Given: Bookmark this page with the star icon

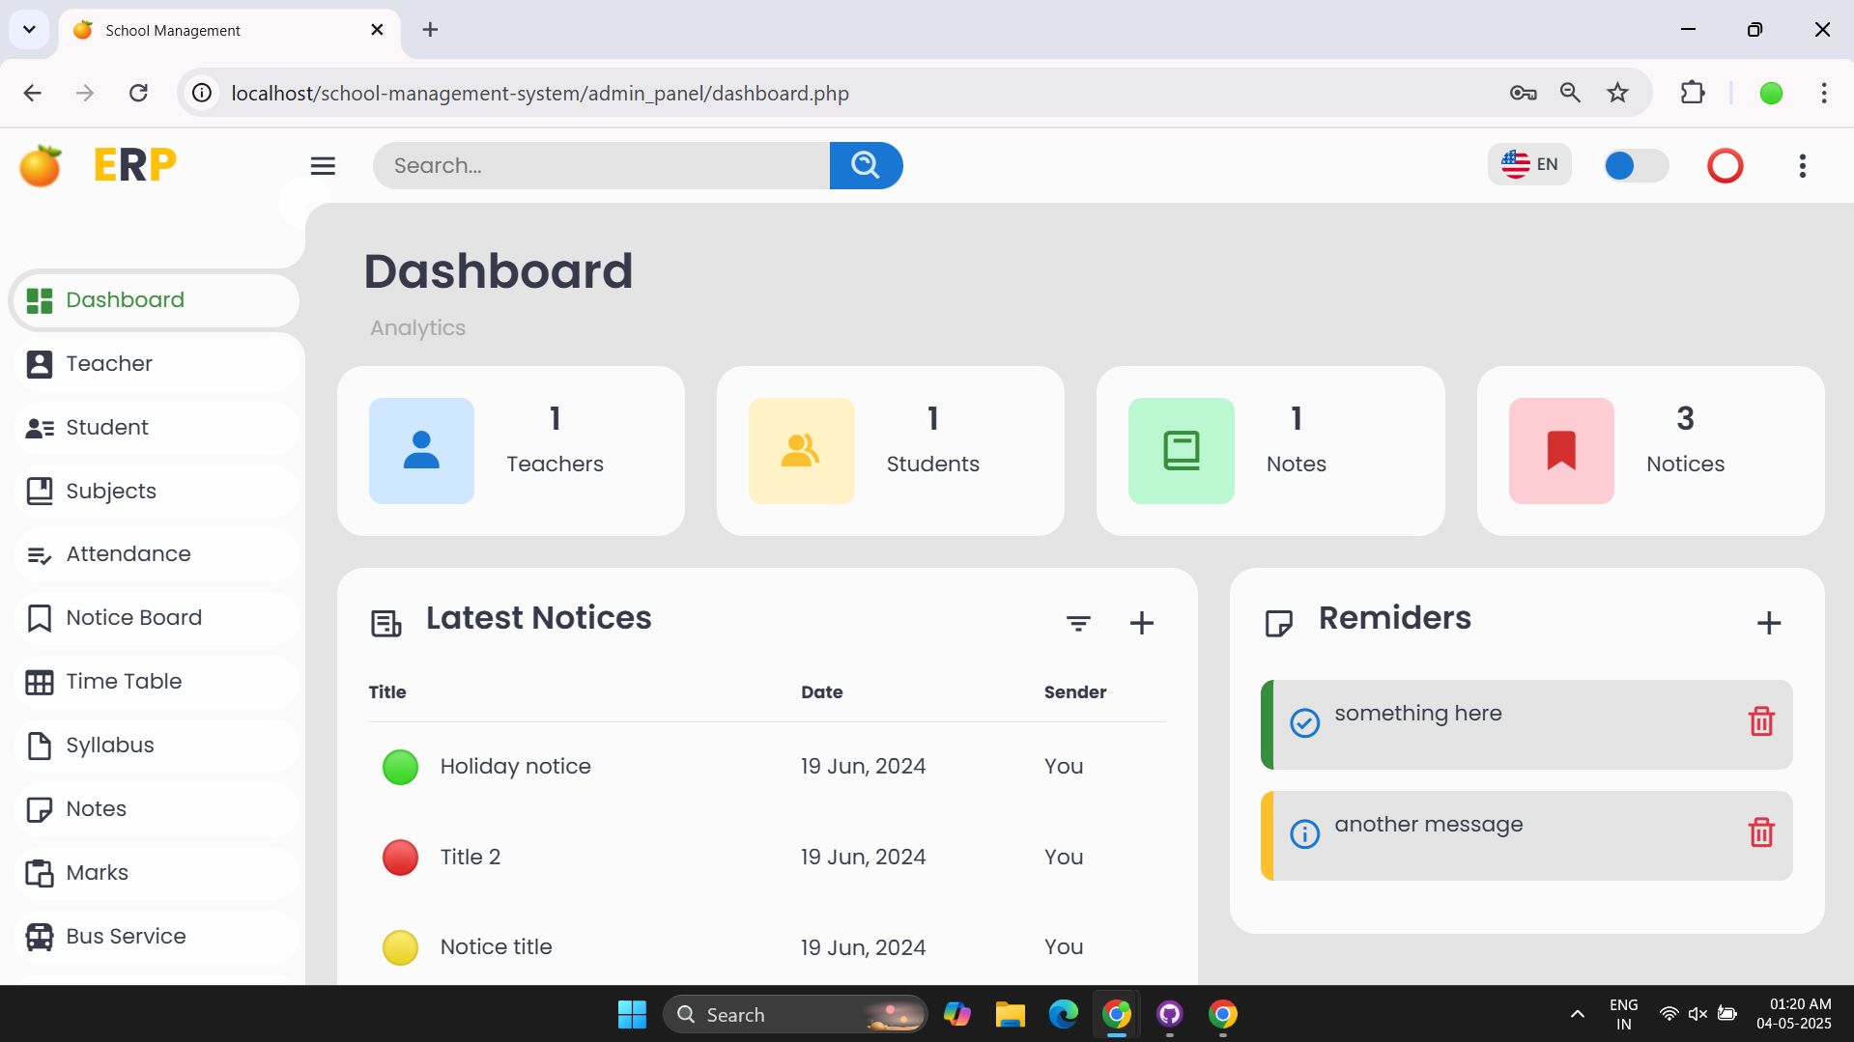Looking at the screenshot, I should 1617,93.
